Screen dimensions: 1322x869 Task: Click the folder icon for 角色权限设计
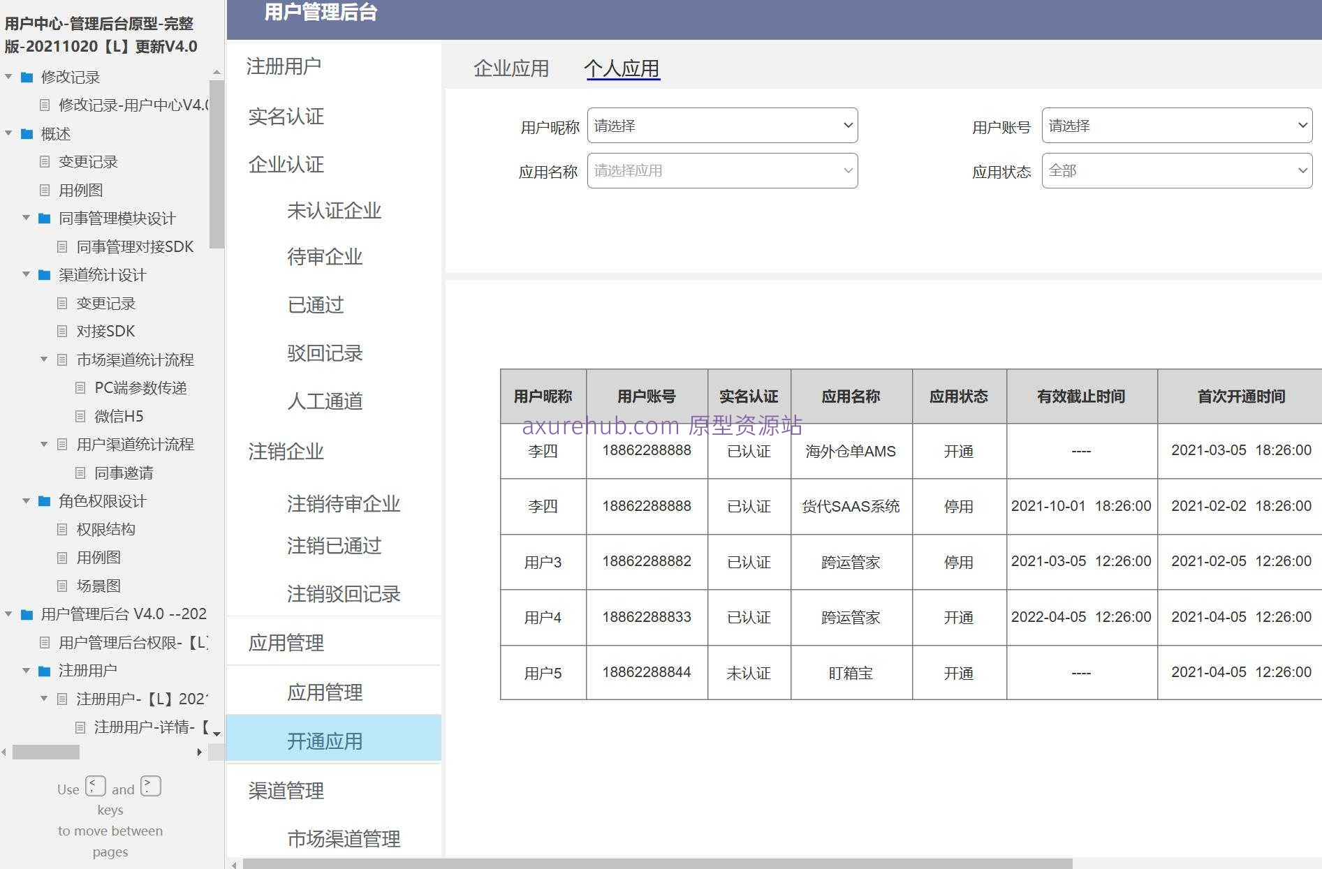click(43, 500)
